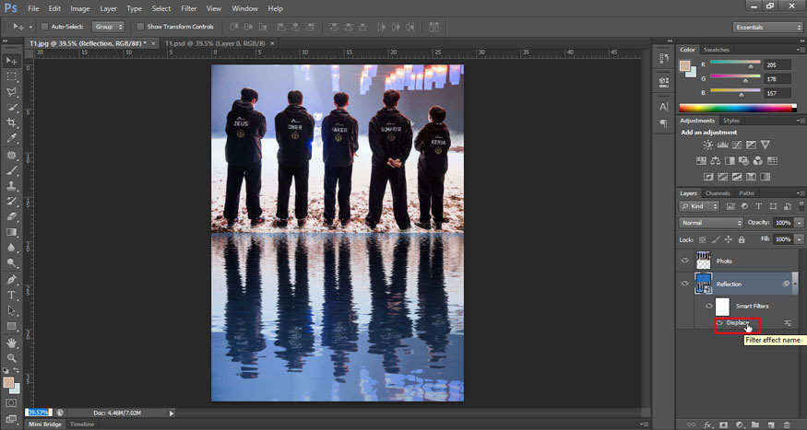807x430 pixels.
Task: Open the Mini Bridge panel
Action: [44, 424]
